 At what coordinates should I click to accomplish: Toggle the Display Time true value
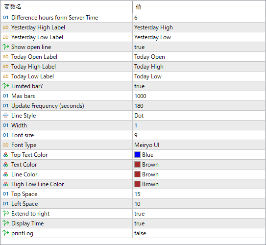pos(199,223)
